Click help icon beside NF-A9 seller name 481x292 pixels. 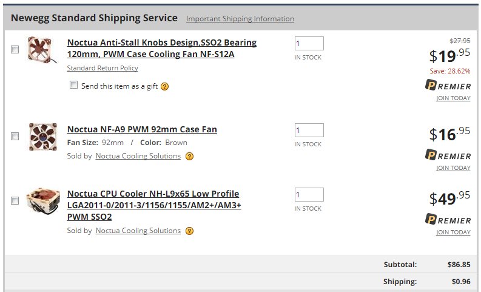pos(189,156)
